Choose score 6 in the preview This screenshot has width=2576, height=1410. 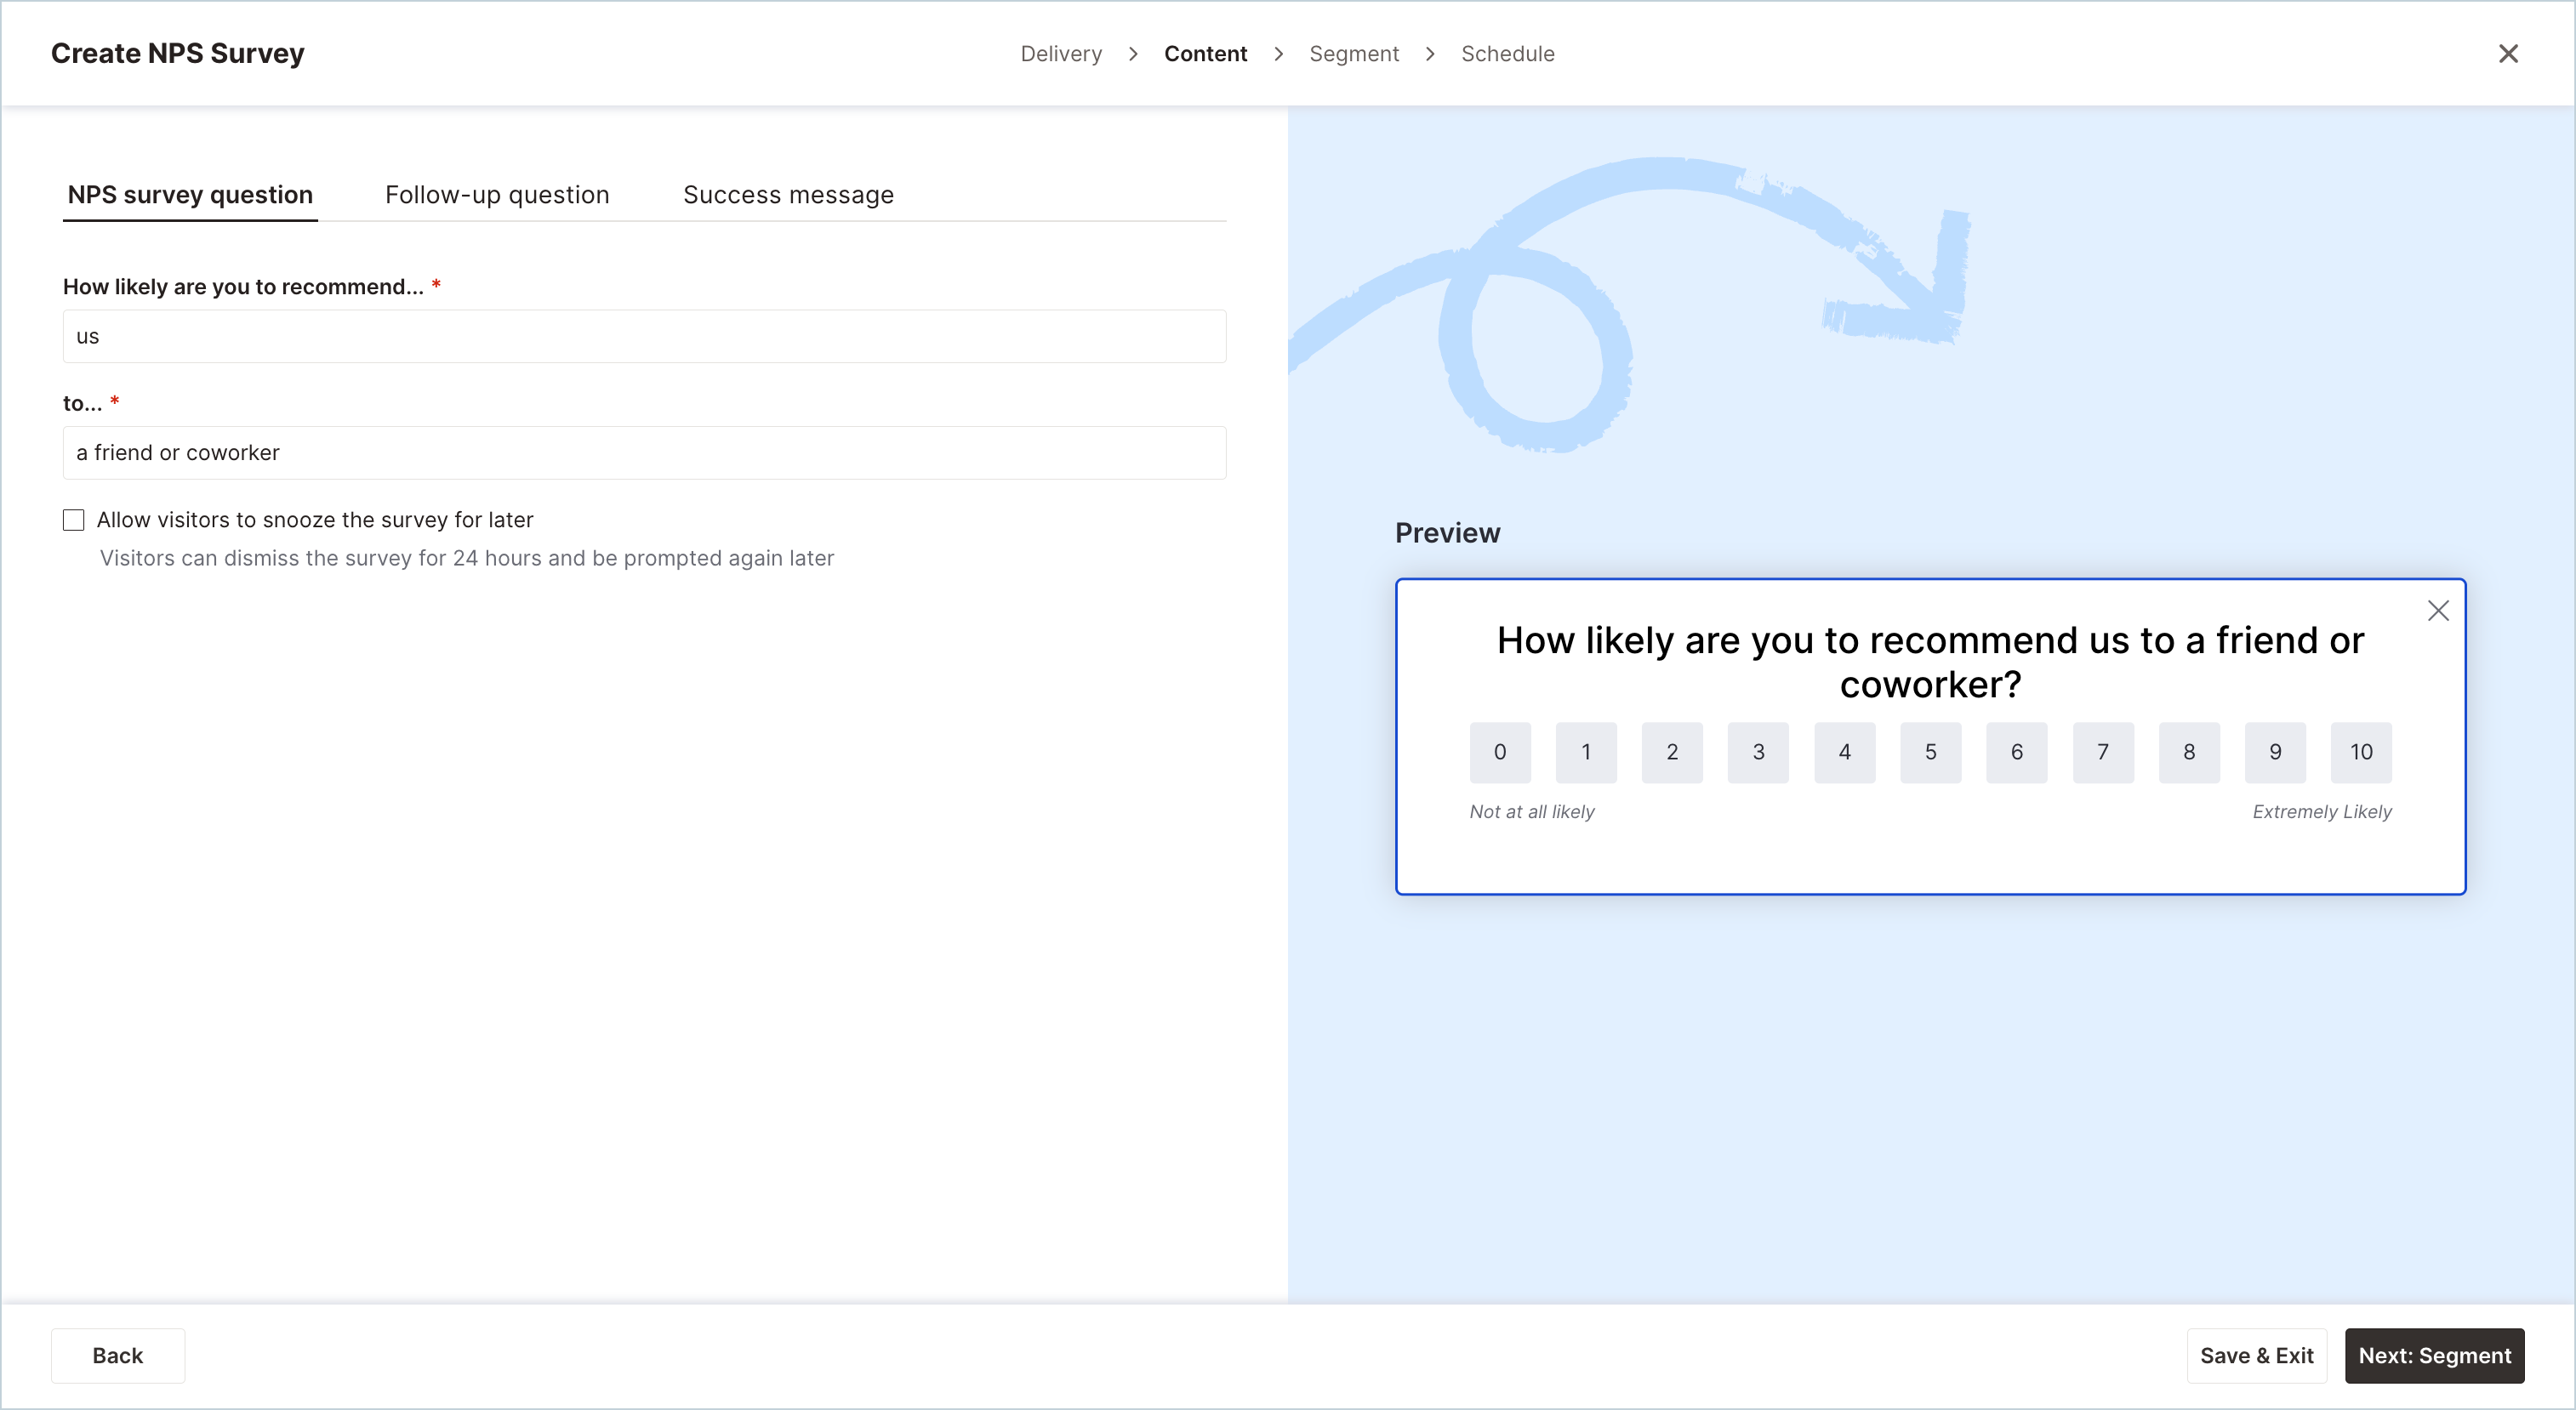coord(2017,753)
